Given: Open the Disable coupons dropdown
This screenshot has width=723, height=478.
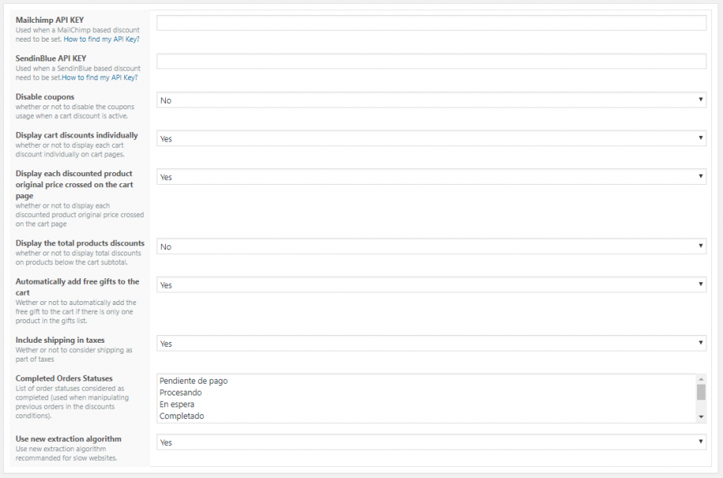Looking at the screenshot, I should click(x=431, y=100).
